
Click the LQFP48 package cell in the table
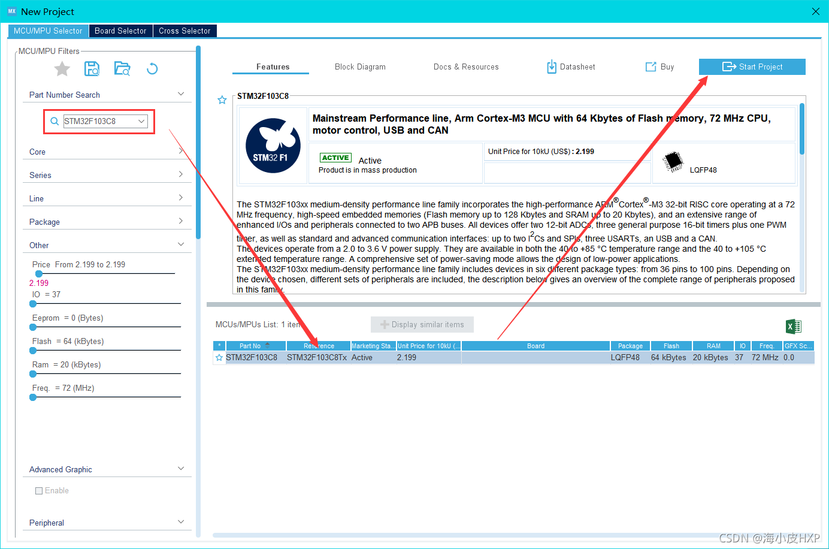coord(625,358)
